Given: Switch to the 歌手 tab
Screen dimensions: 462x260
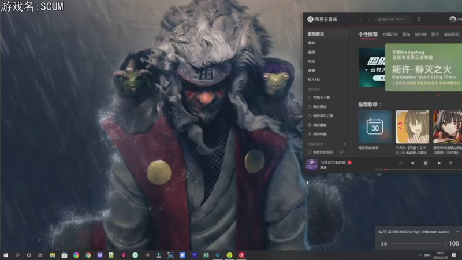Looking at the screenshot, I should pyautogui.click(x=435, y=35).
